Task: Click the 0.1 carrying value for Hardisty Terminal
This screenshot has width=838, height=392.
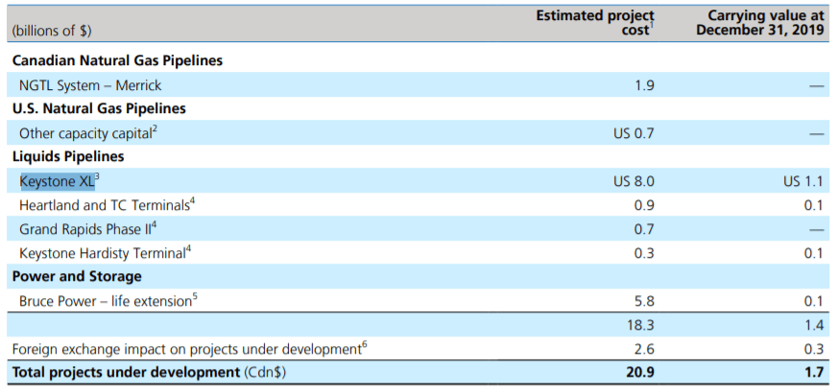Action: pos(813,253)
